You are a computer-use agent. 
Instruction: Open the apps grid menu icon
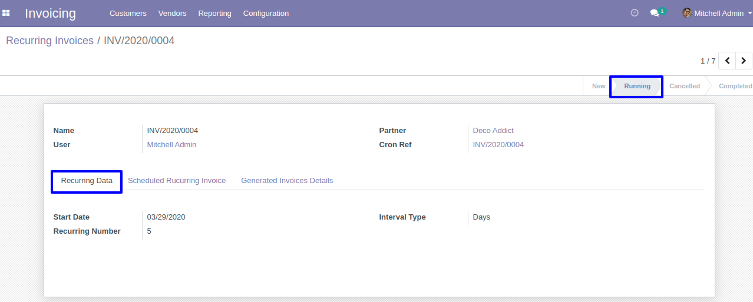6,13
